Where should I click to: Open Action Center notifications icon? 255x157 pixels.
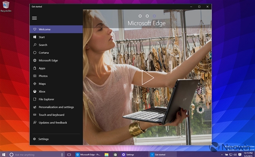(x=240, y=155)
